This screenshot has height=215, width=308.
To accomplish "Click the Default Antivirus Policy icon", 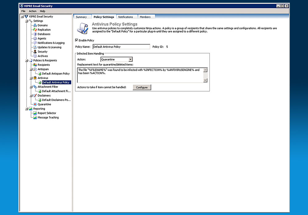I will click(x=39, y=82).
